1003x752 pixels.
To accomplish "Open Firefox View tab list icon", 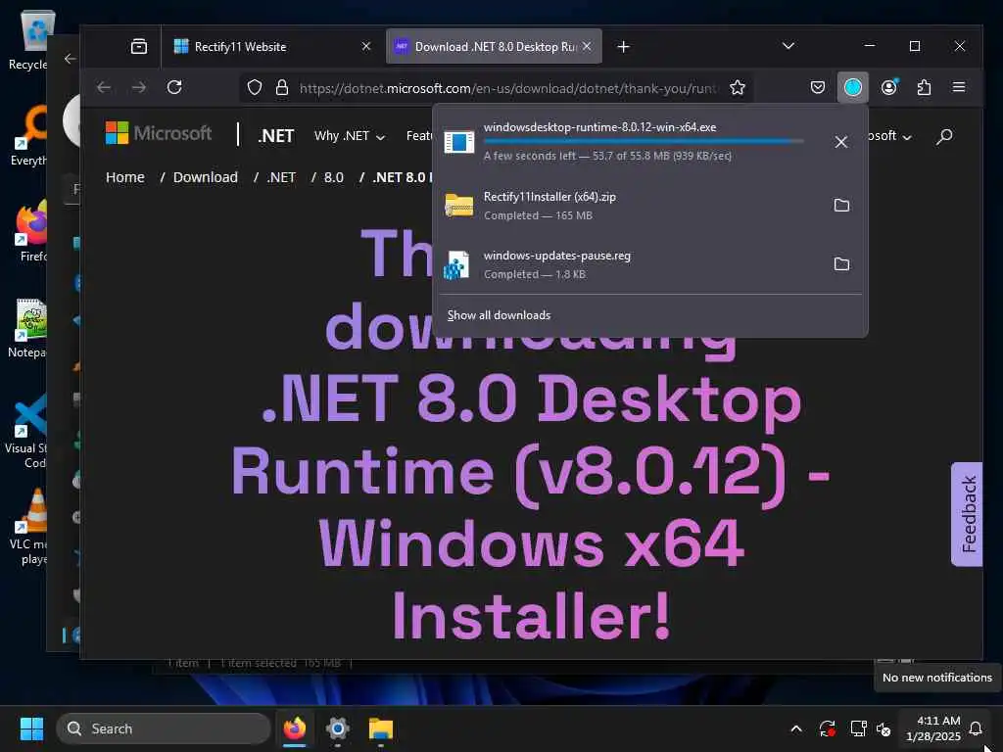I will (139, 47).
